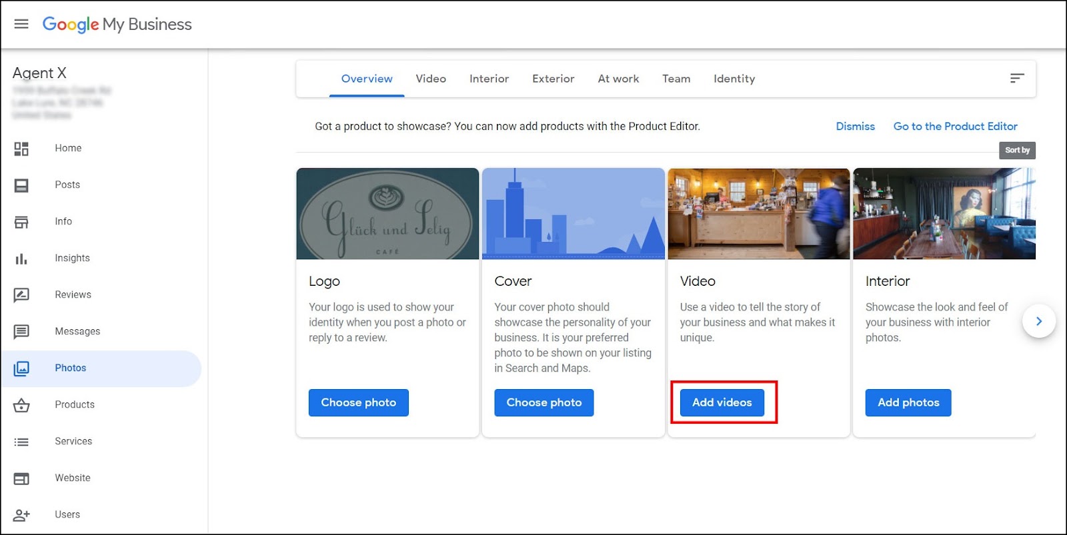The height and width of the screenshot is (535, 1067).
Task: Show next photo categories with right arrow
Action: click(1038, 321)
